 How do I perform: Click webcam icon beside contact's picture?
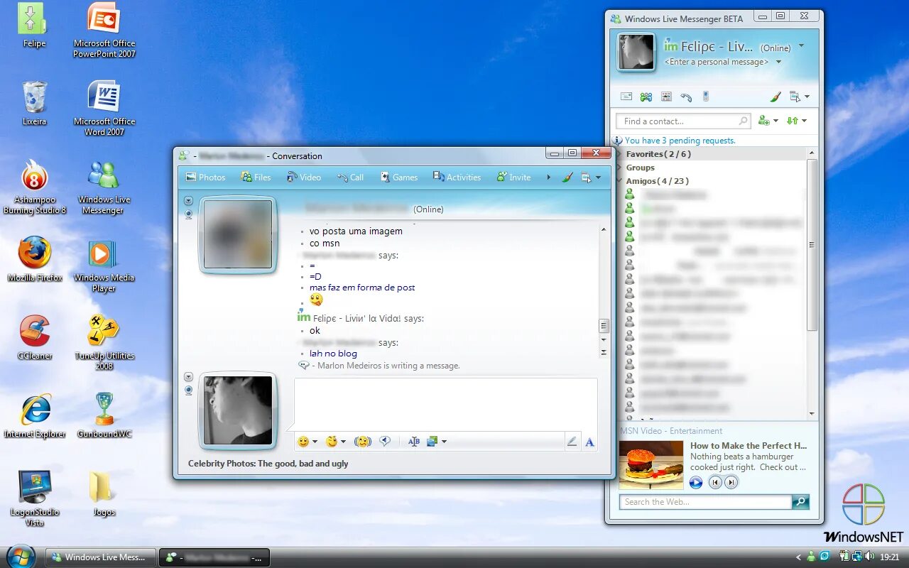click(188, 214)
